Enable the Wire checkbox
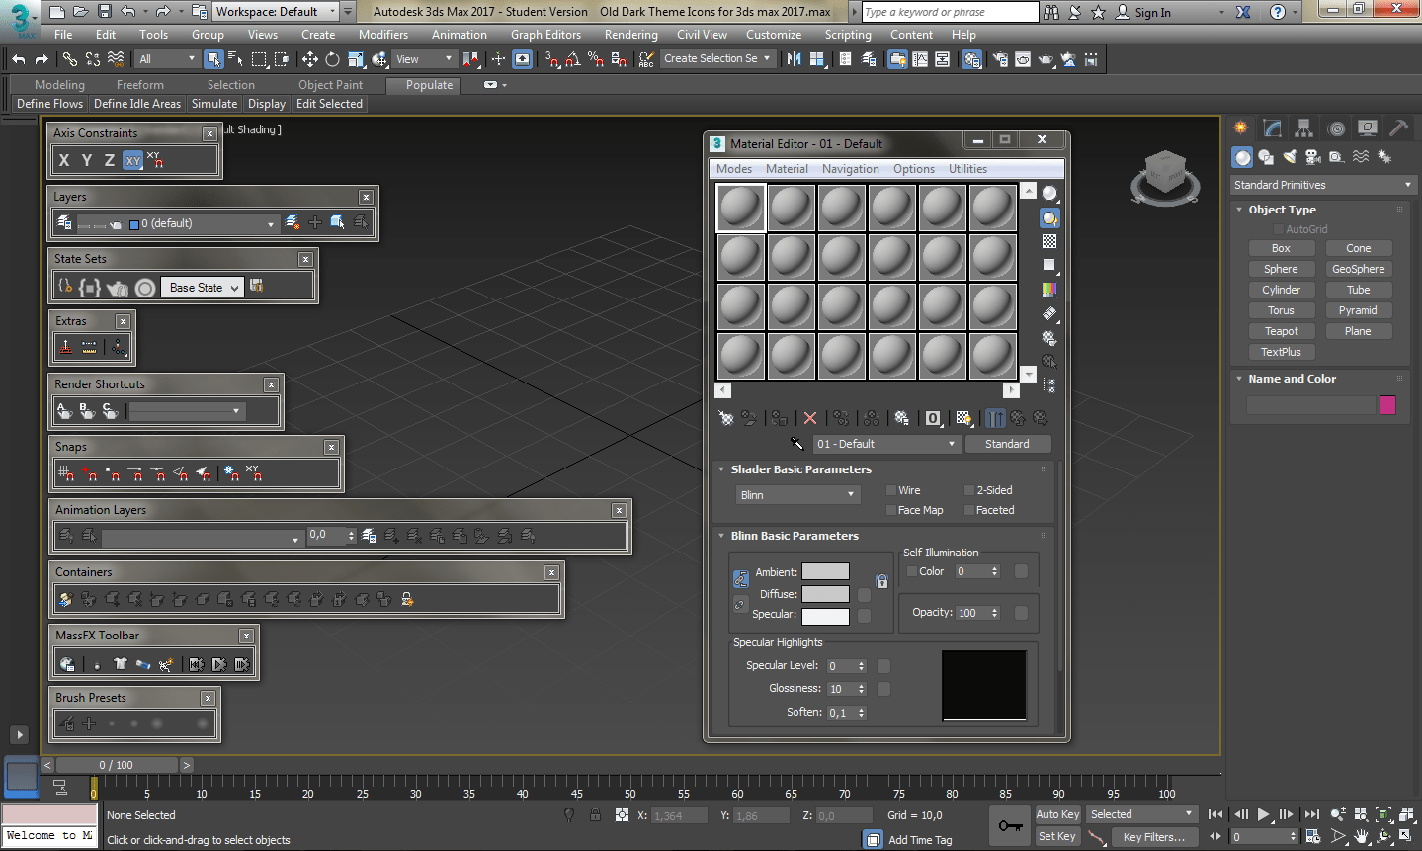Screen dimensions: 1422x851 pyautogui.click(x=890, y=490)
